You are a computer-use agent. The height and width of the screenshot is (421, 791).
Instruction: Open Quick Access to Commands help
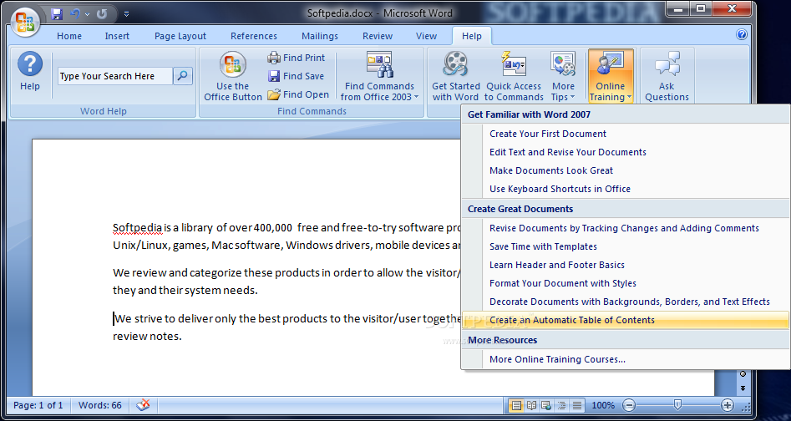(514, 76)
